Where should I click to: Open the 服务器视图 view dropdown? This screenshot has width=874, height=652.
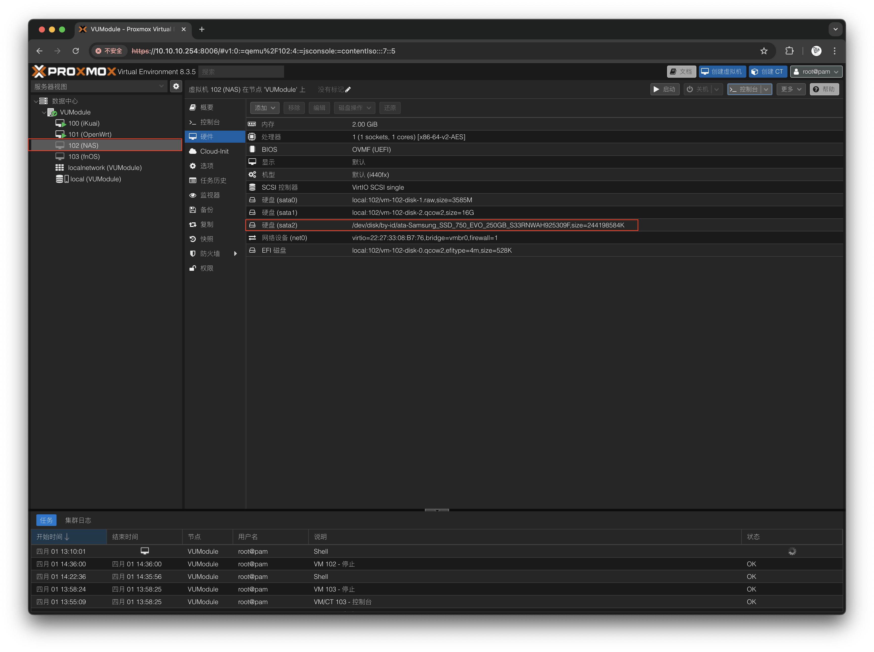[x=99, y=86]
